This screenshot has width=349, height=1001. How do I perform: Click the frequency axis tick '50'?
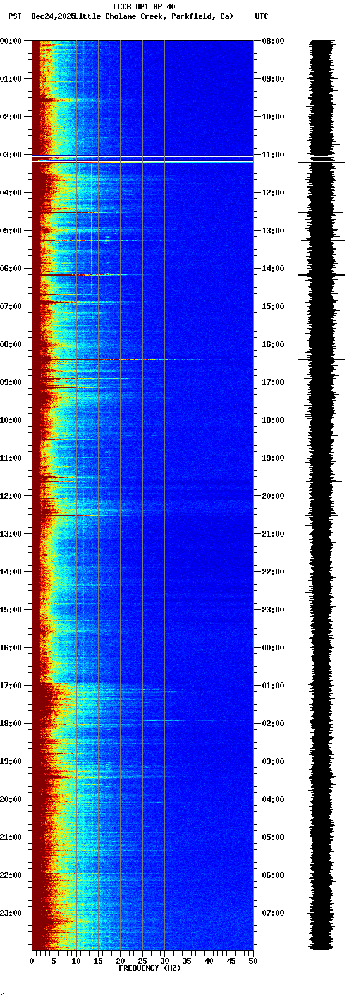point(253,961)
